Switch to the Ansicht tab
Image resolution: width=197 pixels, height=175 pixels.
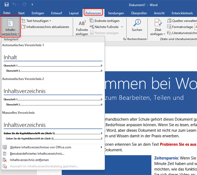click(159, 13)
